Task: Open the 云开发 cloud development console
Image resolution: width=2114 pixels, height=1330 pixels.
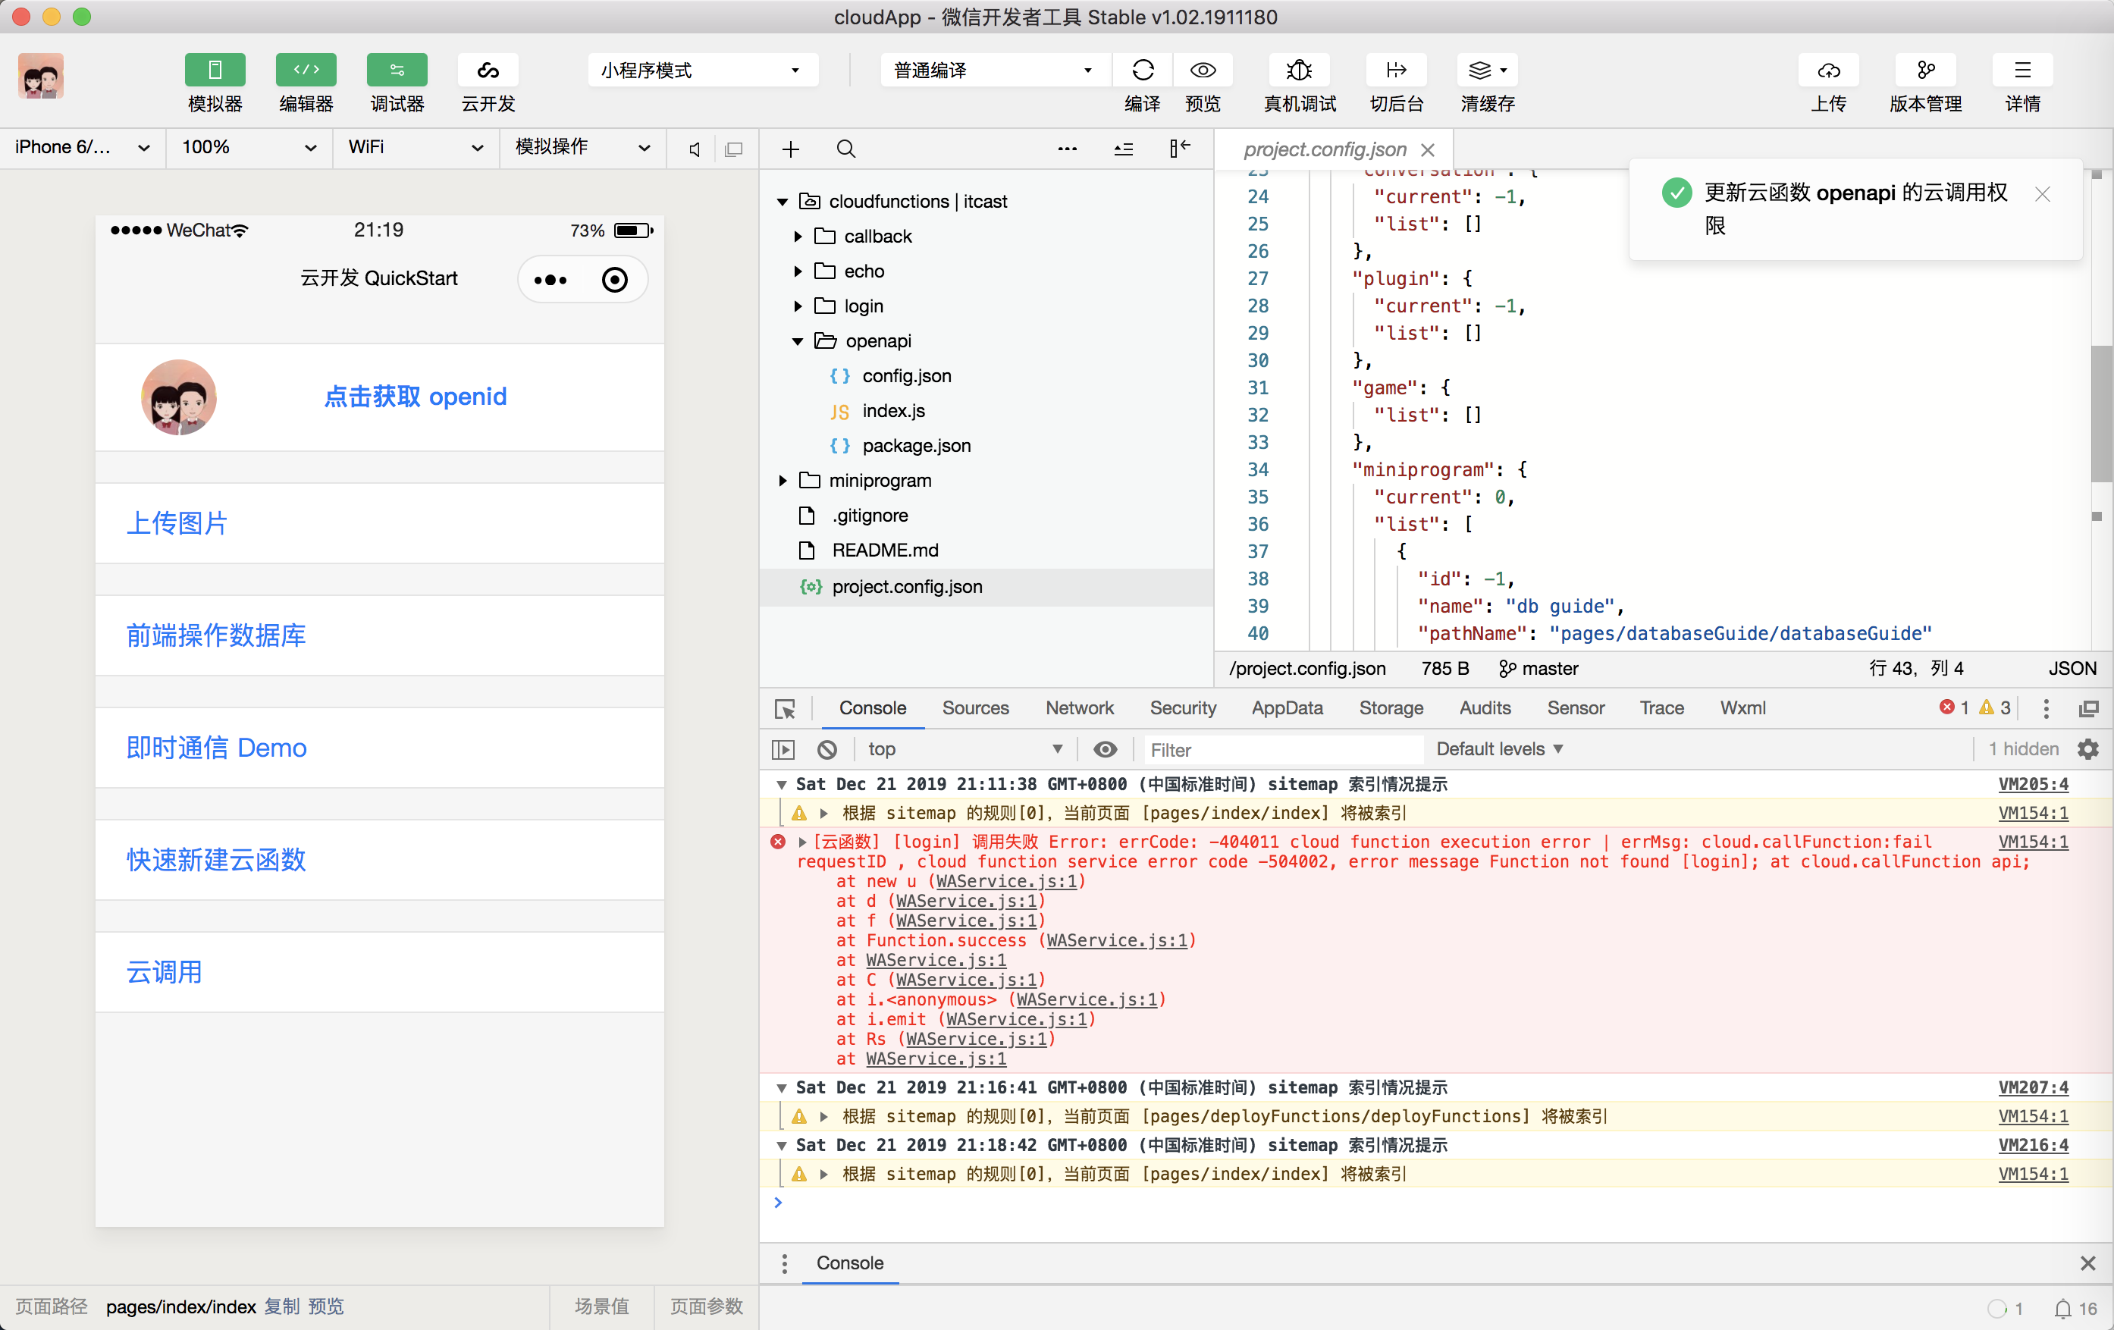Action: point(488,71)
